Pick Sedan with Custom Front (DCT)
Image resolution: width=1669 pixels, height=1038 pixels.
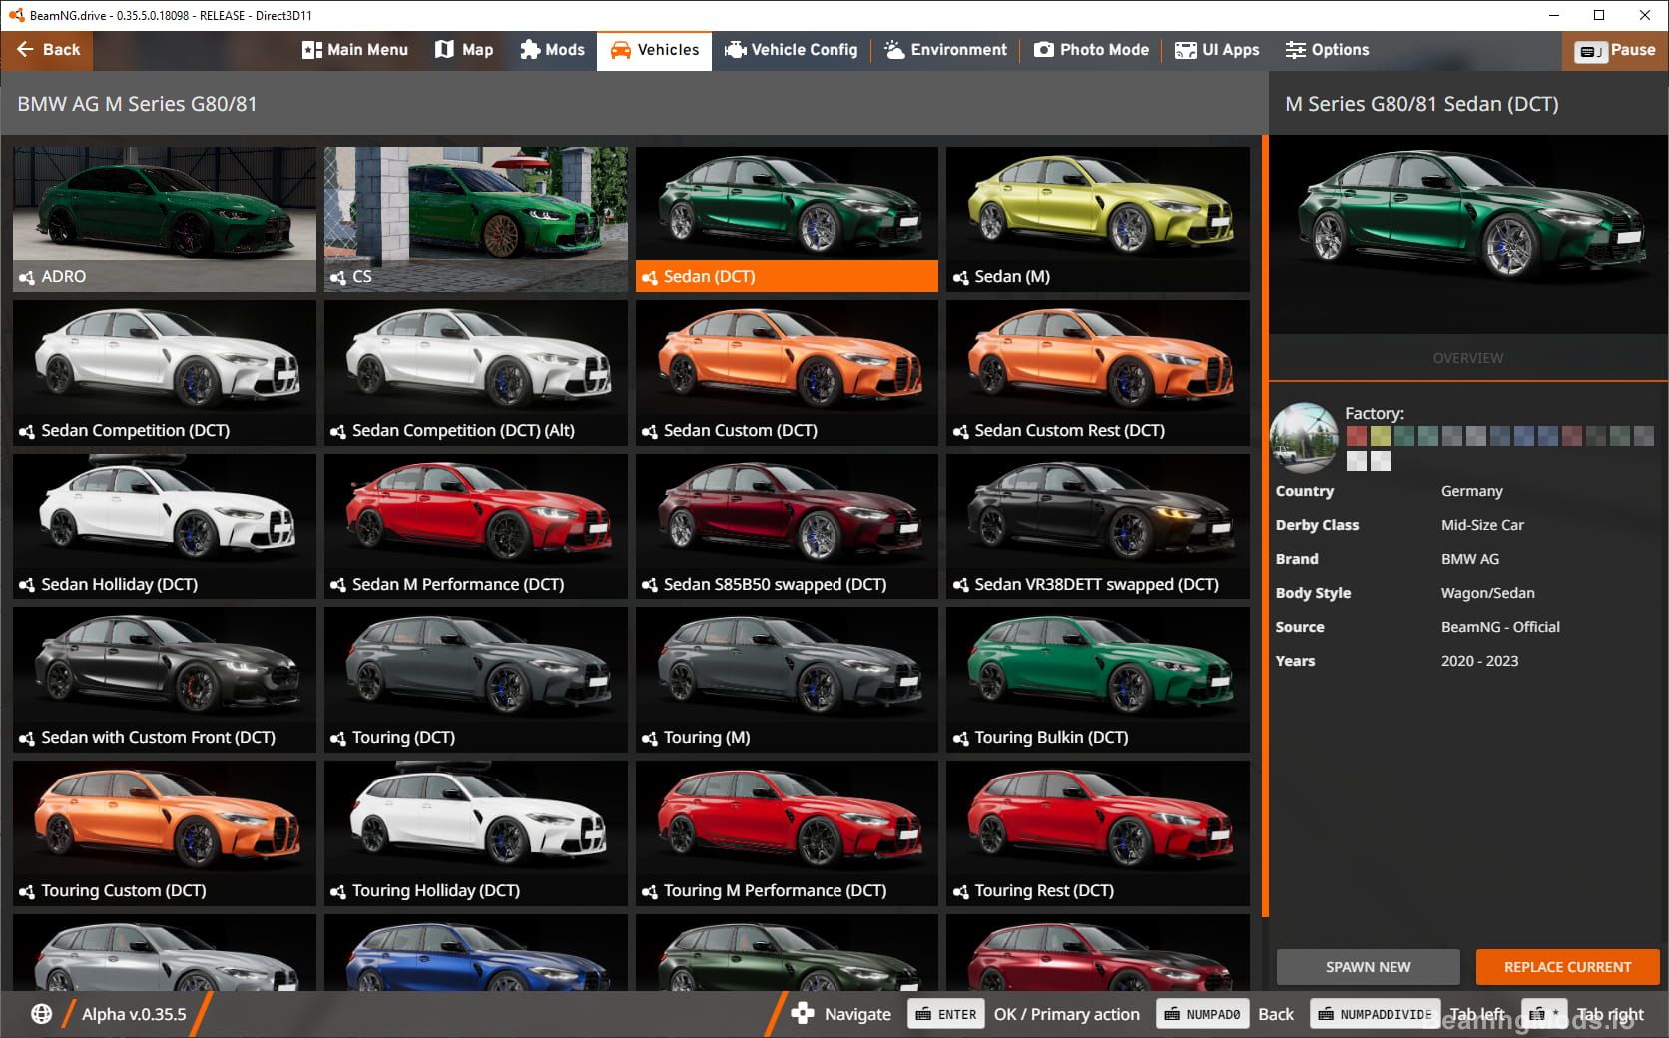coord(165,680)
